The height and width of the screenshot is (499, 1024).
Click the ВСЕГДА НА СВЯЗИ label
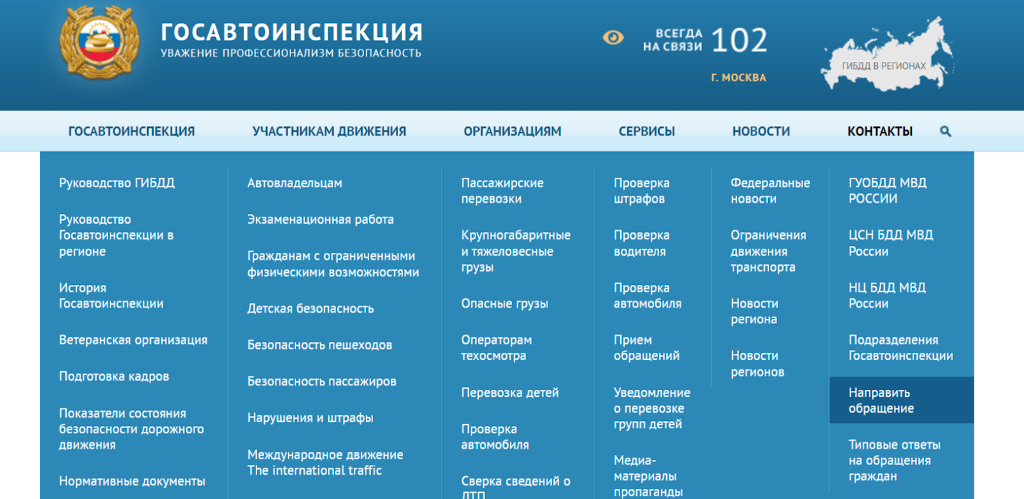tap(673, 40)
